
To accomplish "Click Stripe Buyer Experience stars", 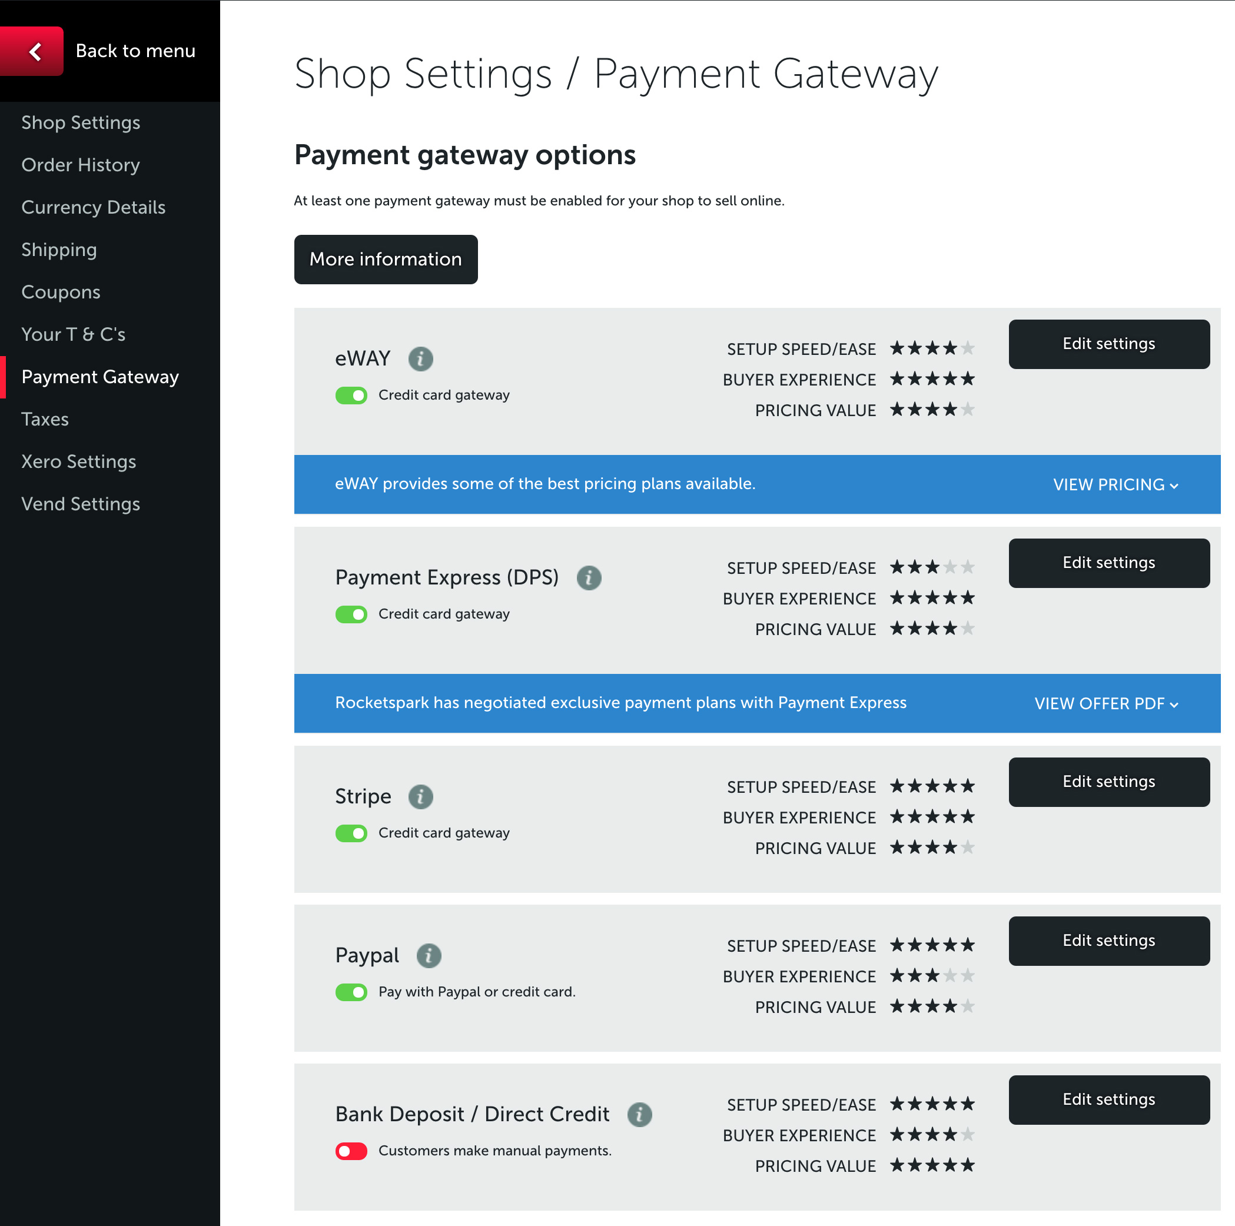I will coord(932,817).
